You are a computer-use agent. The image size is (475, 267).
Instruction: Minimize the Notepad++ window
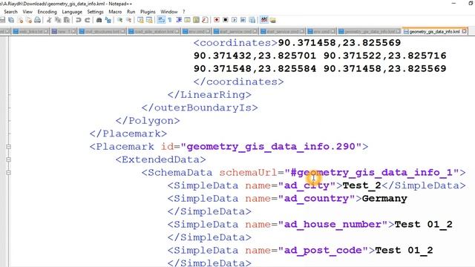coord(453,3)
